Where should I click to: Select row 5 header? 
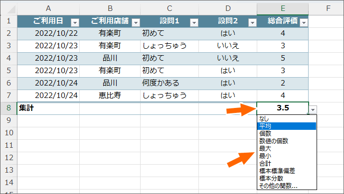(8, 71)
